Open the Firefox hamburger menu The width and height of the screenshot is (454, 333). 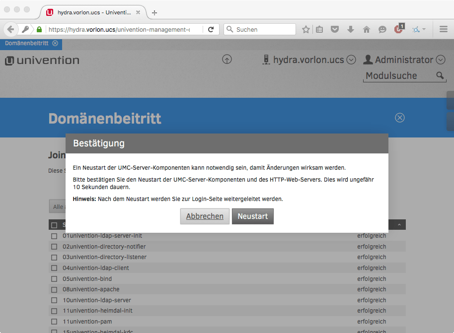point(444,30)
